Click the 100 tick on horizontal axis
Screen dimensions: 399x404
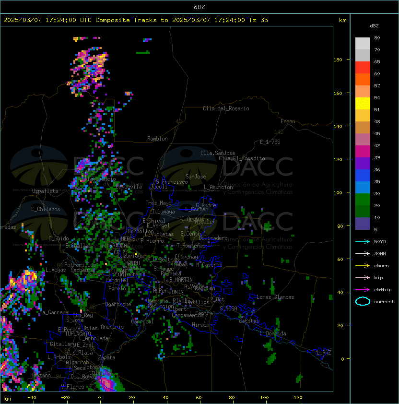click(x=265, y=398)
